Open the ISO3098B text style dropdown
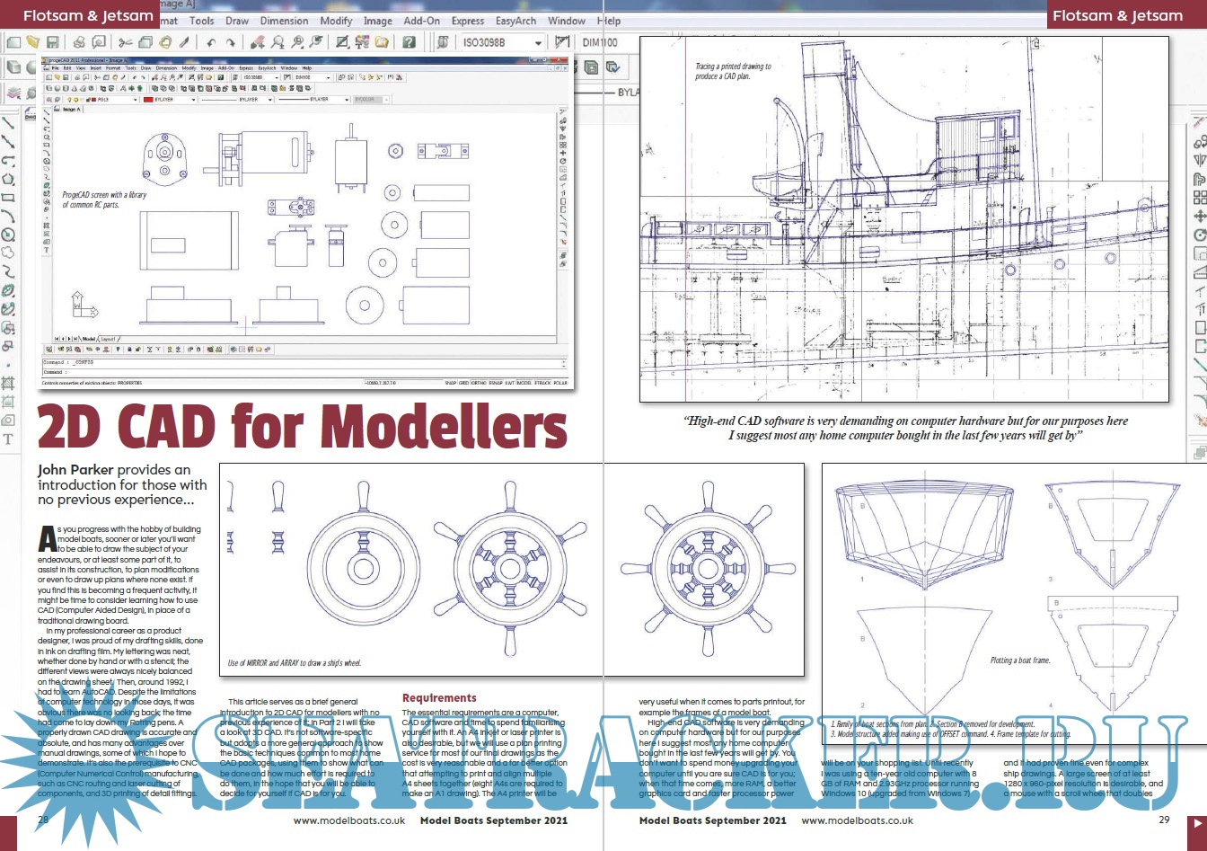1207x851 pixels. pyautogui.click(x=538, y=42)
